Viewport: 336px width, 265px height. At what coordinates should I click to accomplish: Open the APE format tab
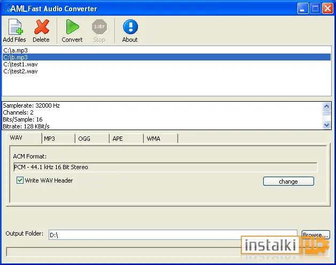click(x=127, y=139)
